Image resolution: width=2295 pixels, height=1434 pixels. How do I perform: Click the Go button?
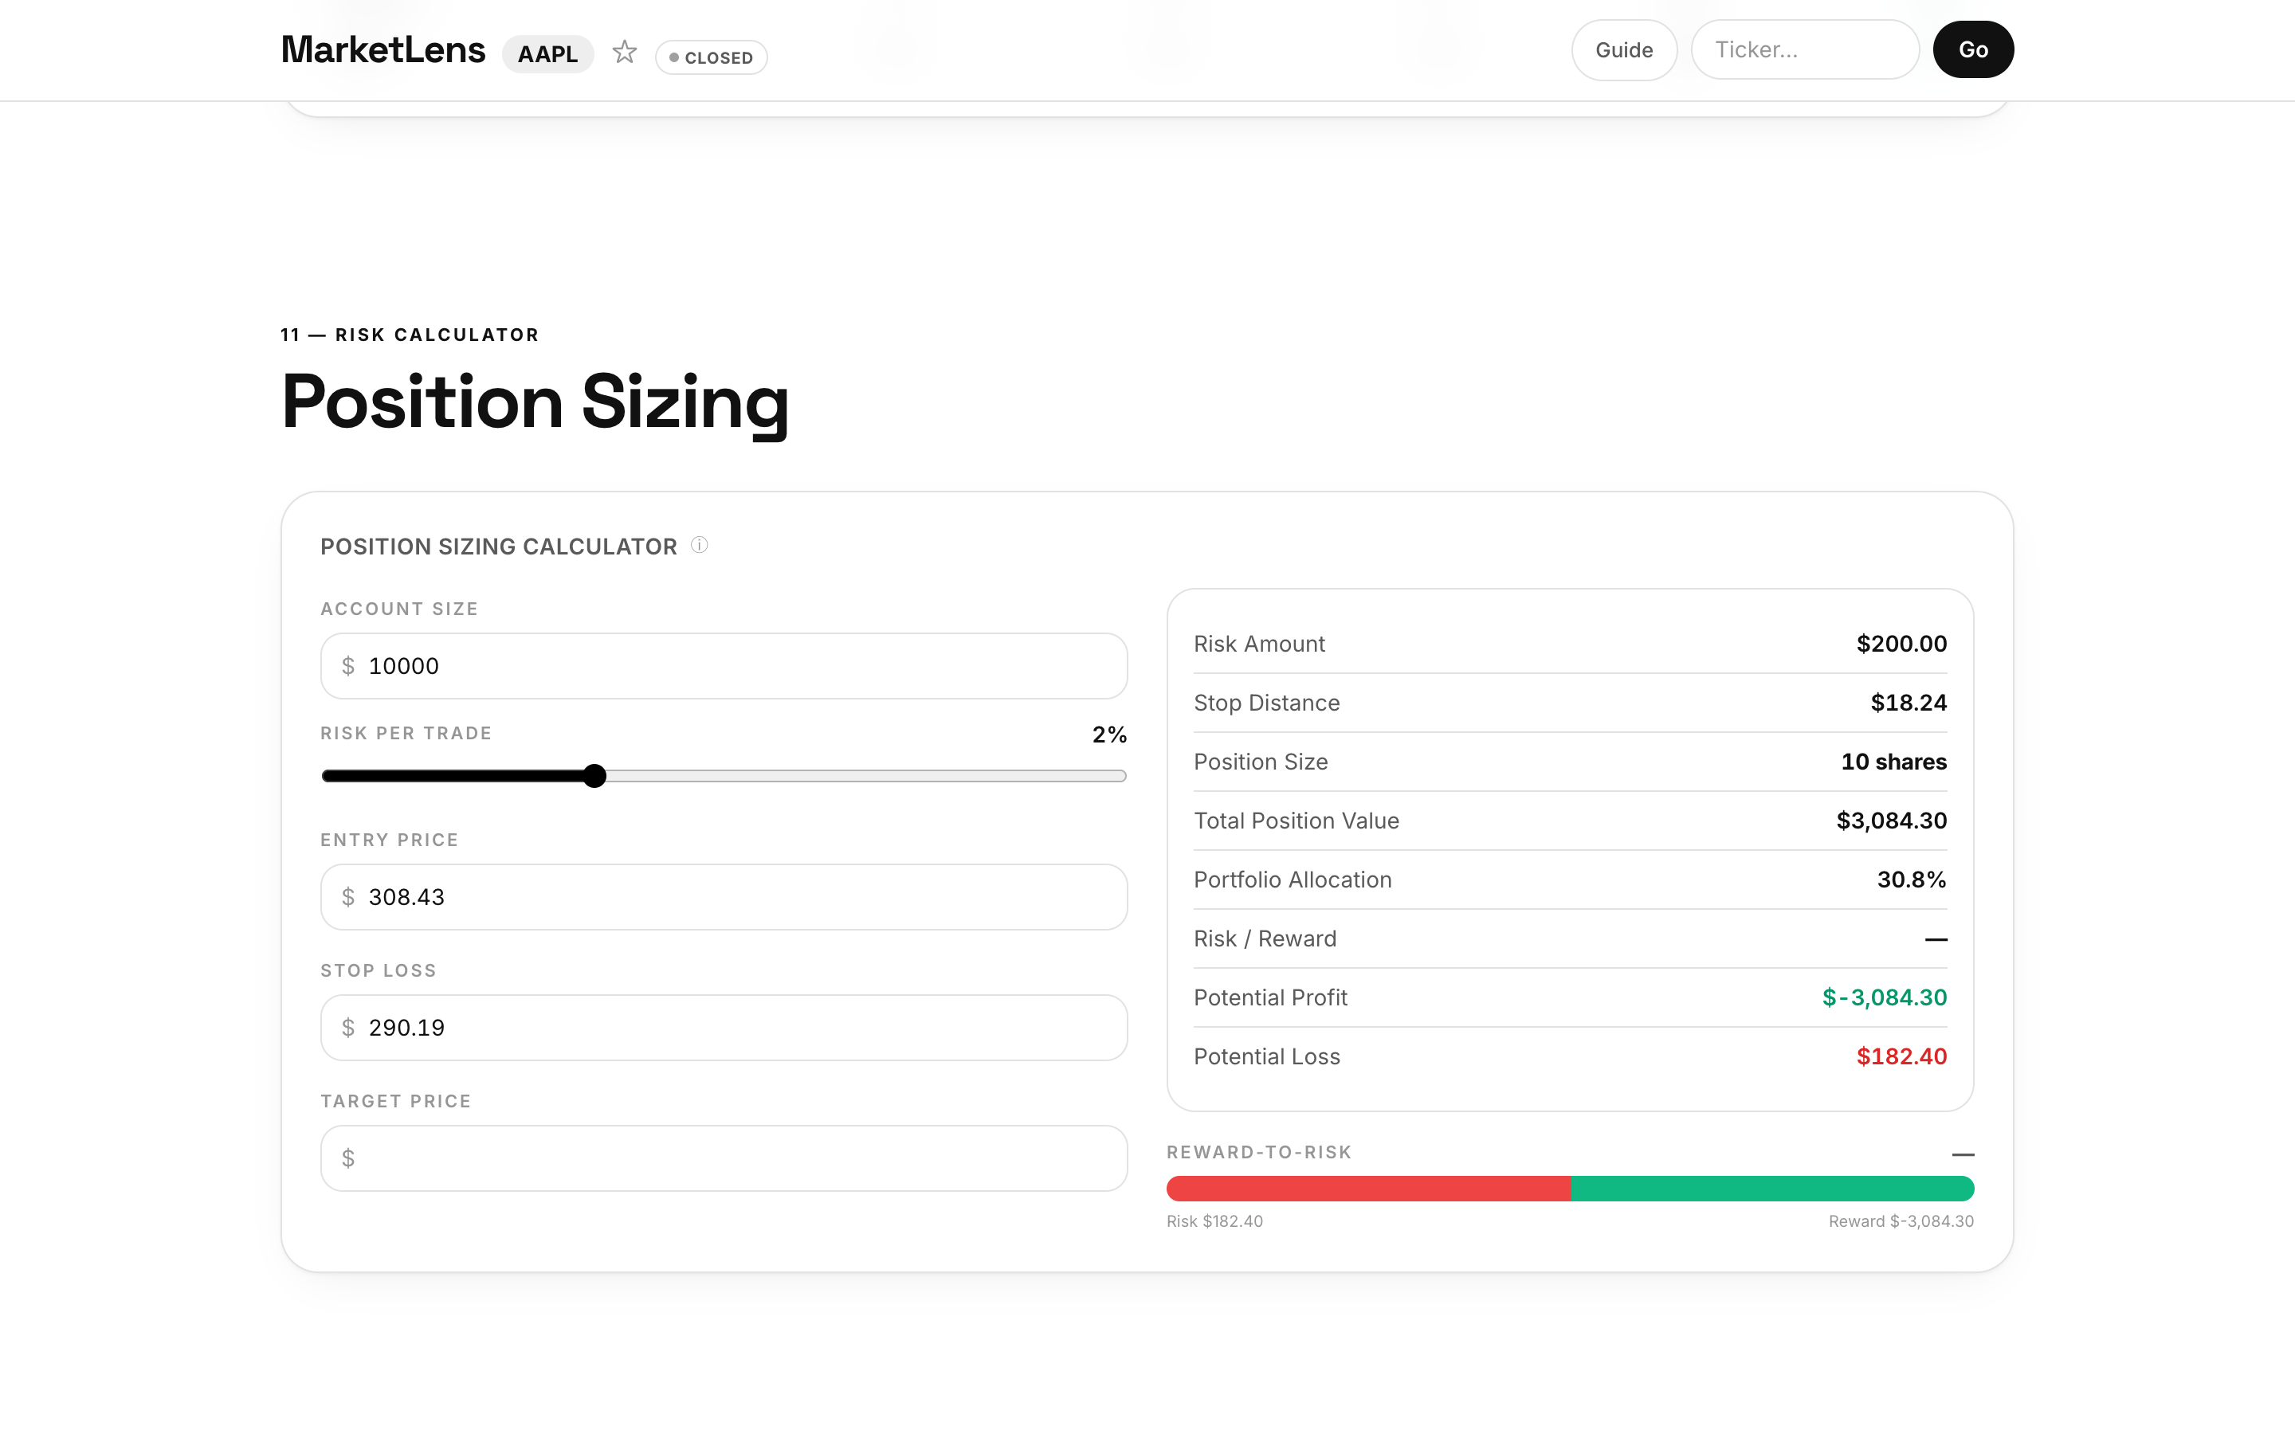pyautogui.click(x=1972, y=49)
